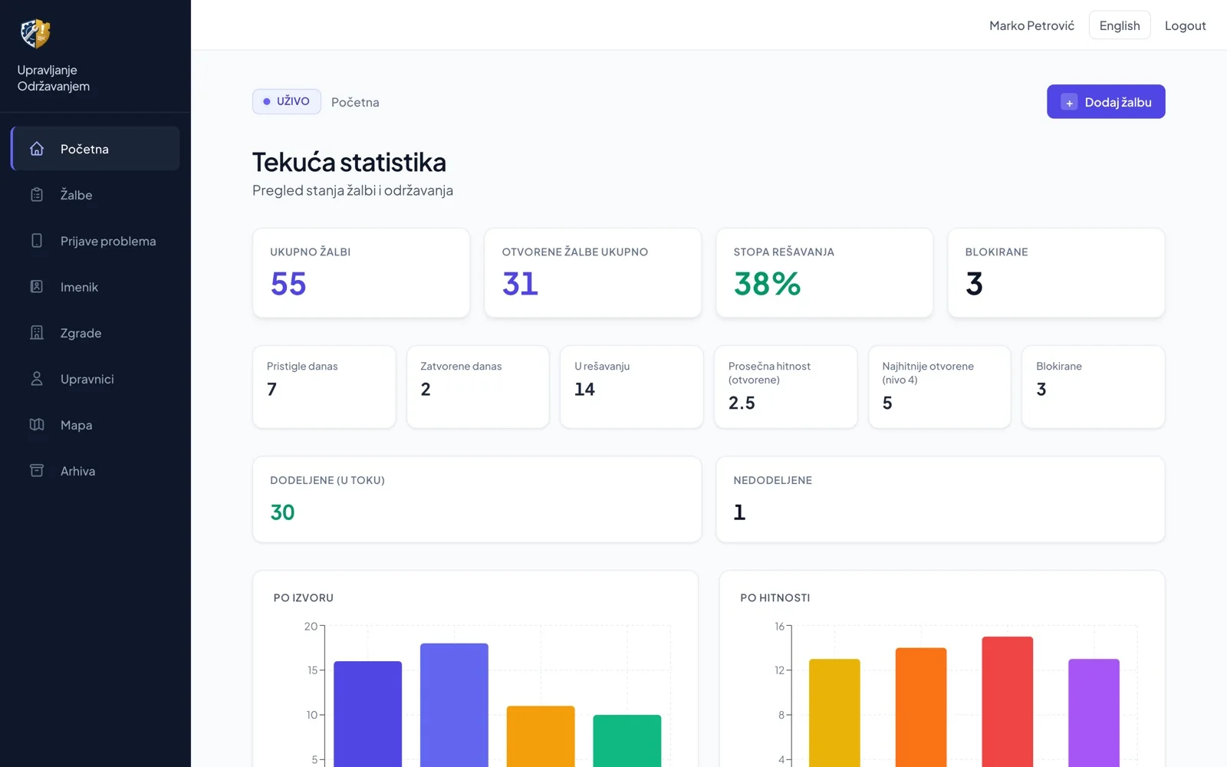The image size is (1227, 767).
Task: Open the Imenik label in sidebar
Action: 79,287
